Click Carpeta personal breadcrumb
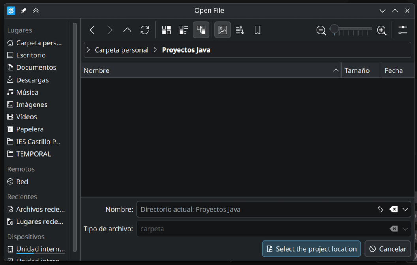 [x=122, y=50]
